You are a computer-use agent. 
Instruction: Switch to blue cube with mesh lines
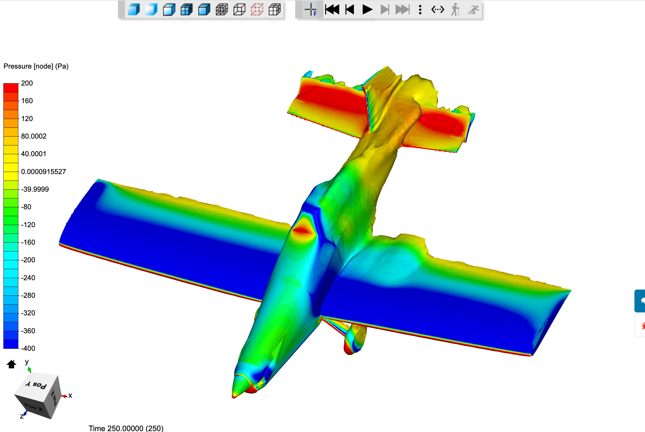(187, 10)
